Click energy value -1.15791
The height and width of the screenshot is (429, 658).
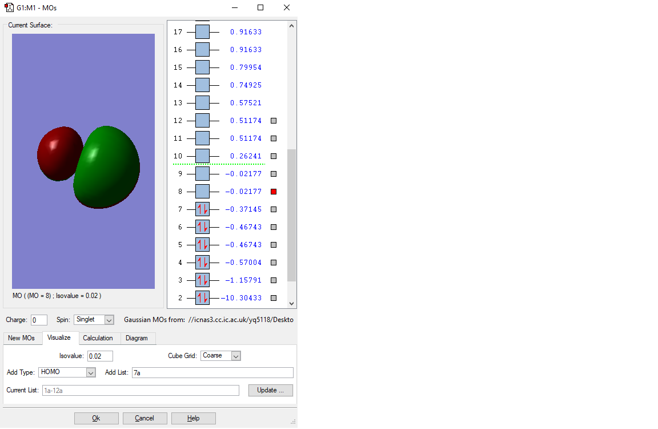(x=243, y=280)
